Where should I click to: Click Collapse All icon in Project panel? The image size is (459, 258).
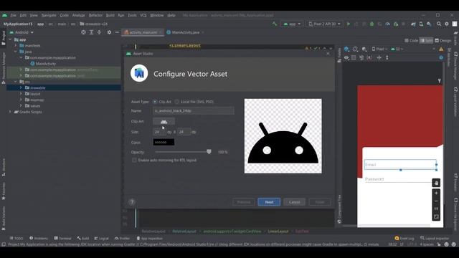(x=99, y=32)
